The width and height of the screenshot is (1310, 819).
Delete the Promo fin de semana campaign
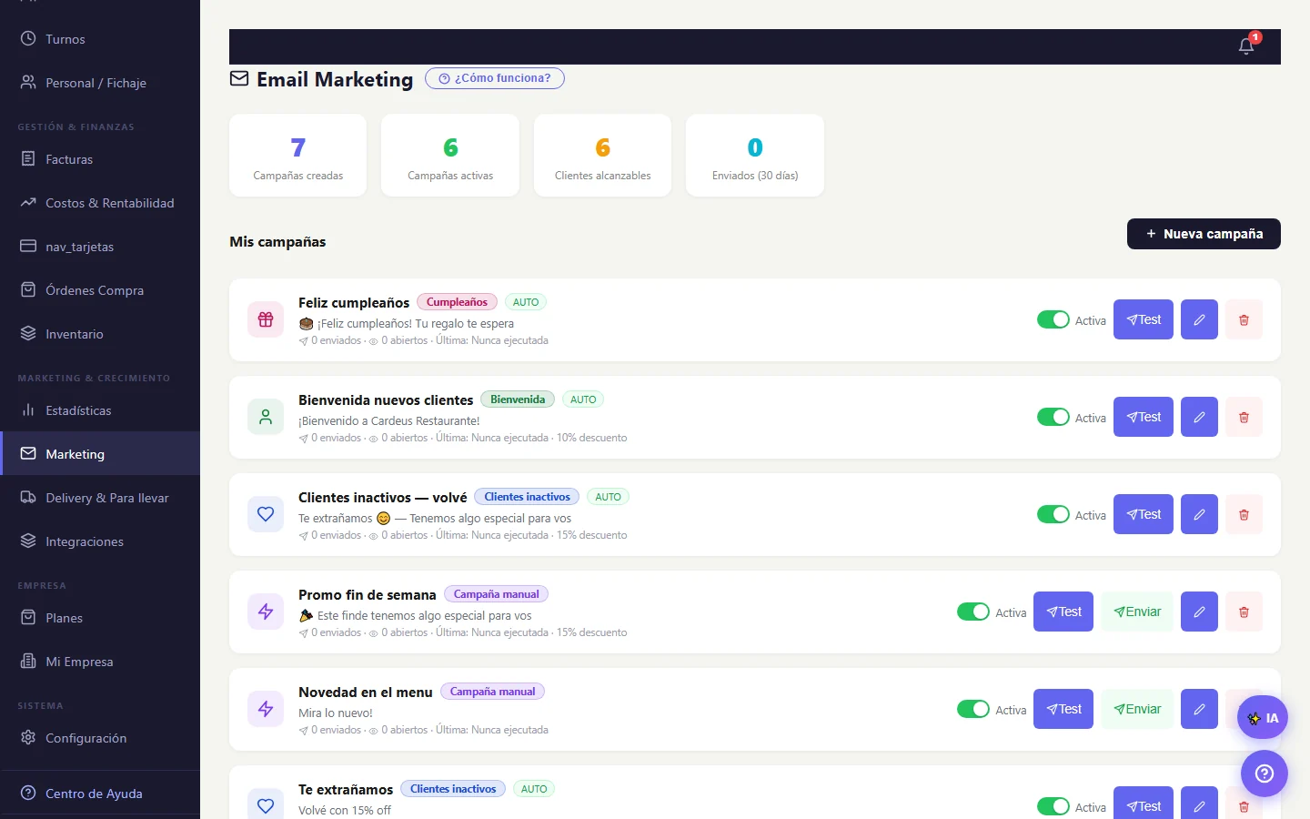coord(1244,612)
